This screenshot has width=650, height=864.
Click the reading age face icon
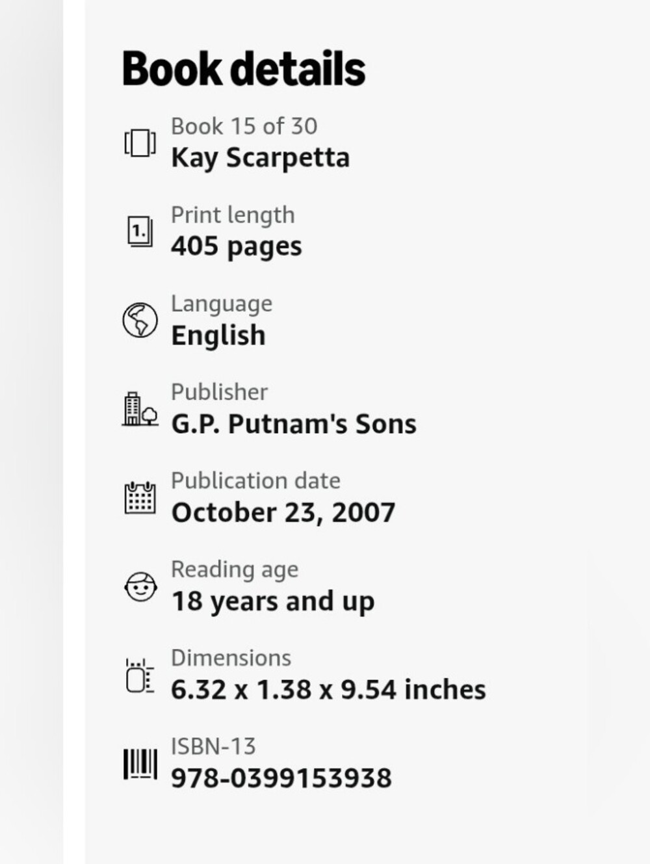point(140,586)
